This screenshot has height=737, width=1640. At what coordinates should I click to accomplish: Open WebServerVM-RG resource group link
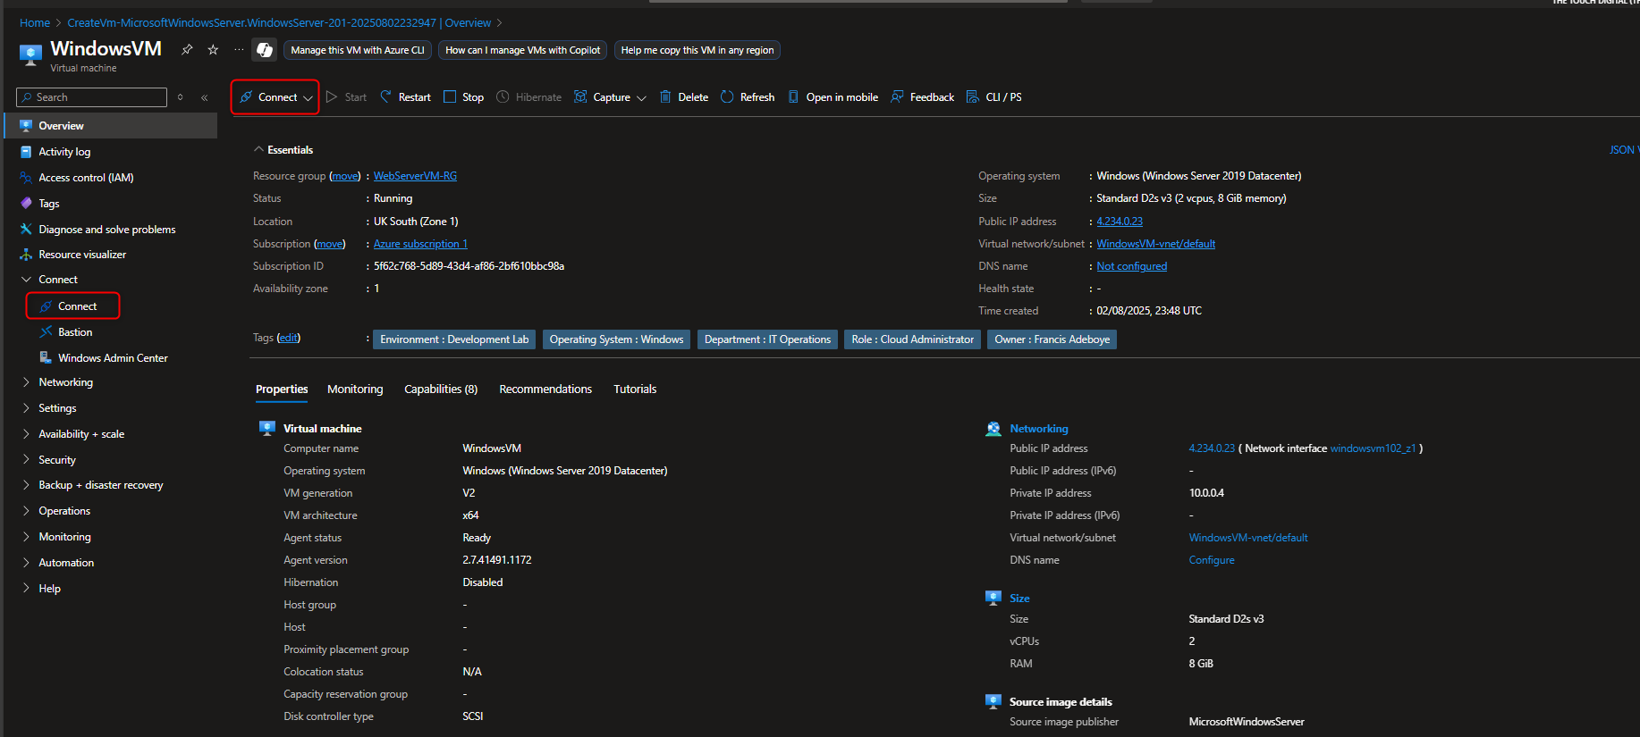click(x=415, y=176)
